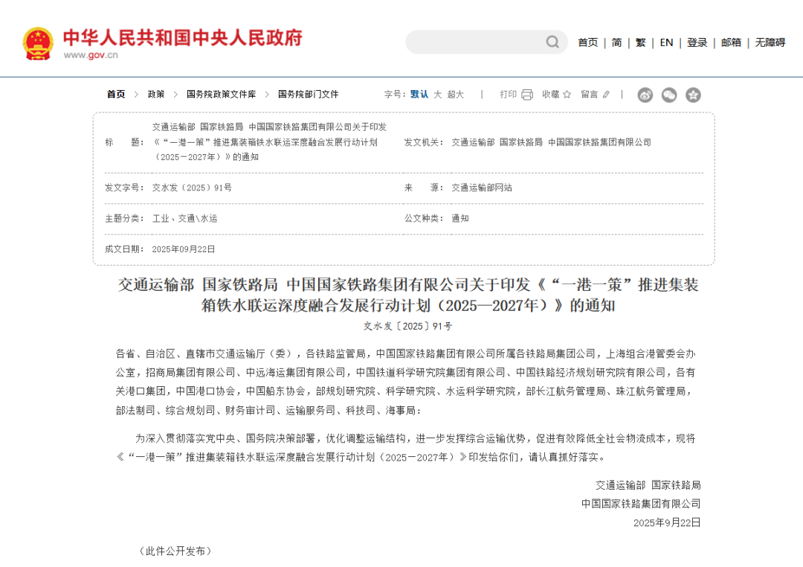Select the 超大 font size

click(456, 94)
